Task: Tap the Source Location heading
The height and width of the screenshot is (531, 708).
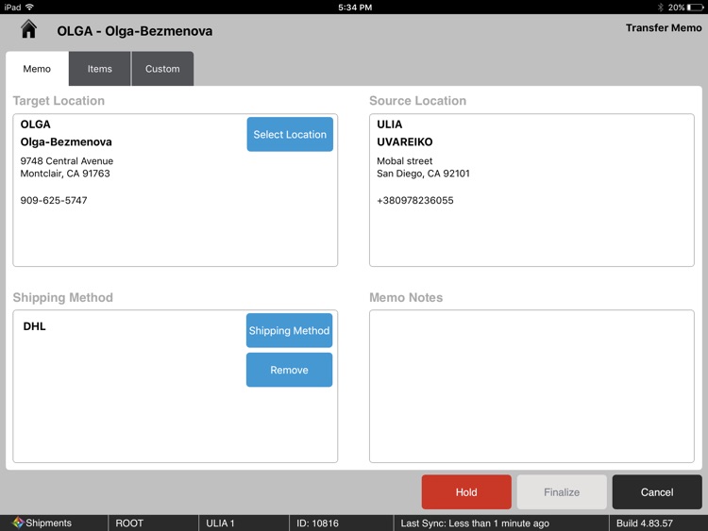Action: tap(417, 101)
